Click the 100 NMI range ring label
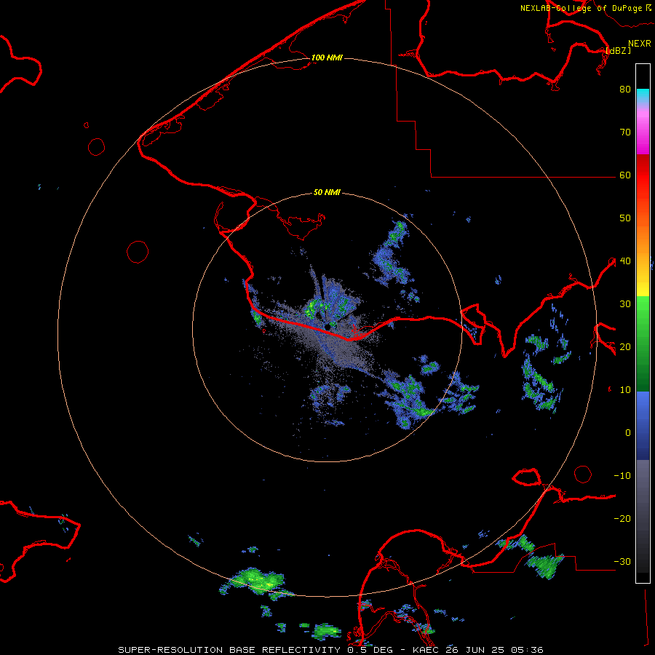Image resolution: width=655 pixels, height=655 pixels. 327,57
